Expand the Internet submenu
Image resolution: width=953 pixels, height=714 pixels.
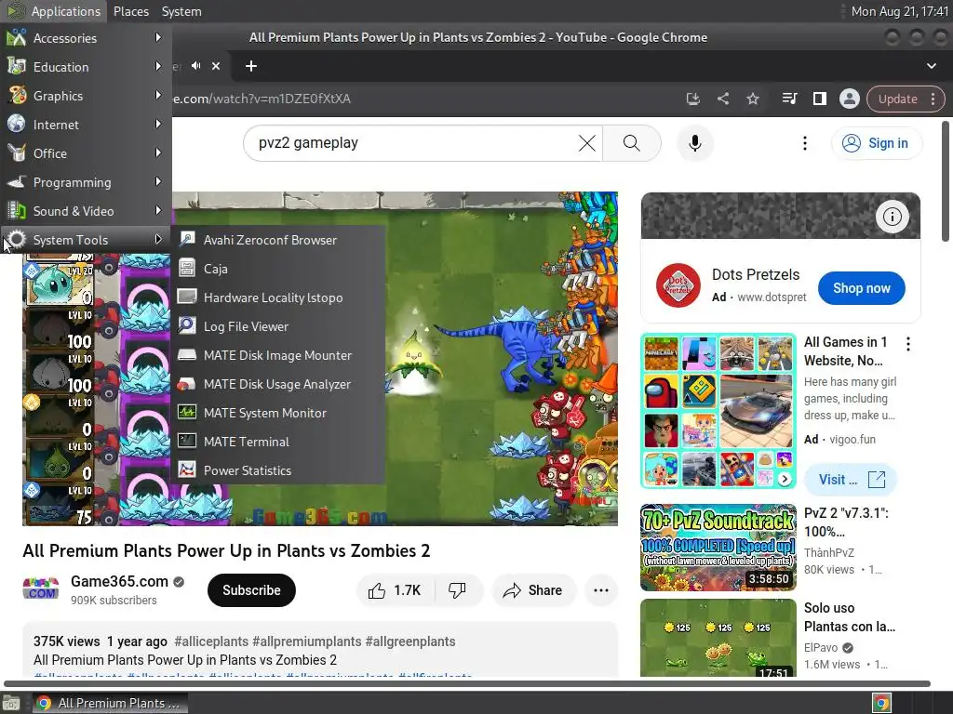point(86,125)
